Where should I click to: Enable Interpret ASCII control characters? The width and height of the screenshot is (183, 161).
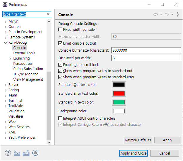[60, 118]
